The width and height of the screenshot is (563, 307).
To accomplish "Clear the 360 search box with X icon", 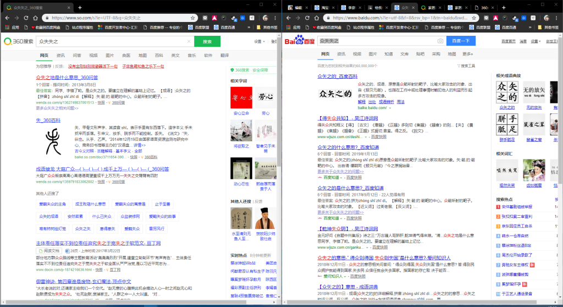I will click(x=189, y=41).
